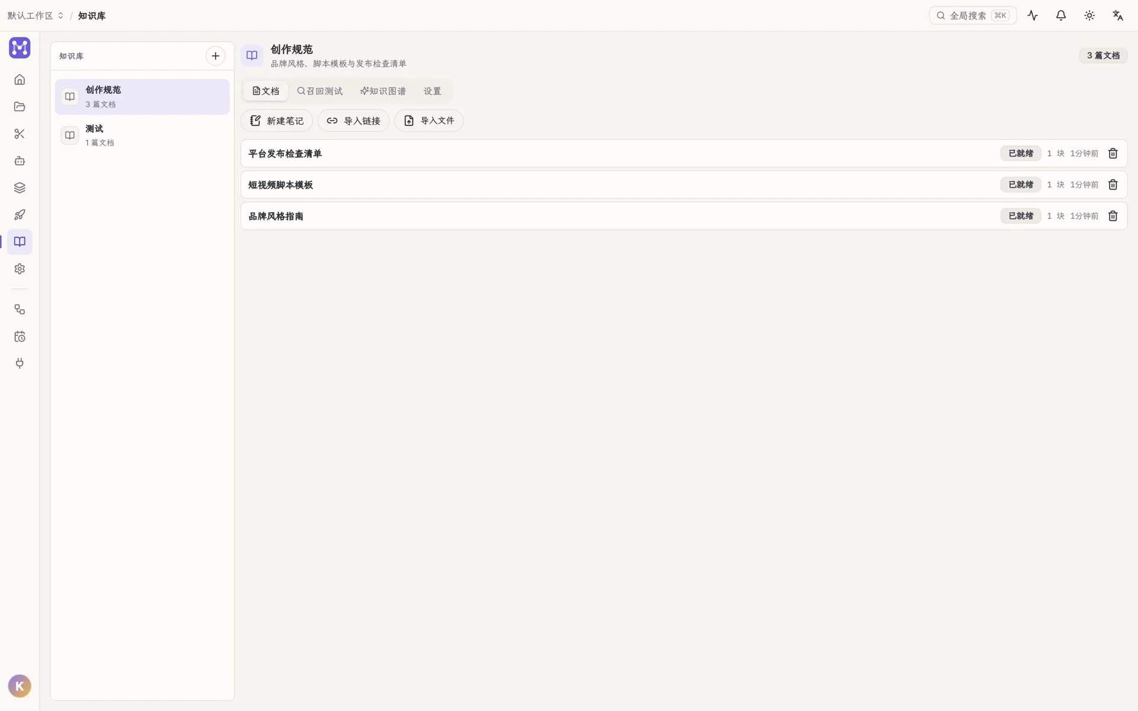This screenshot has height=711, width=1138.
Task: Click the 品牌风格、脚本模板与发布检查清单 description
Action: click(x=338, y=63)
